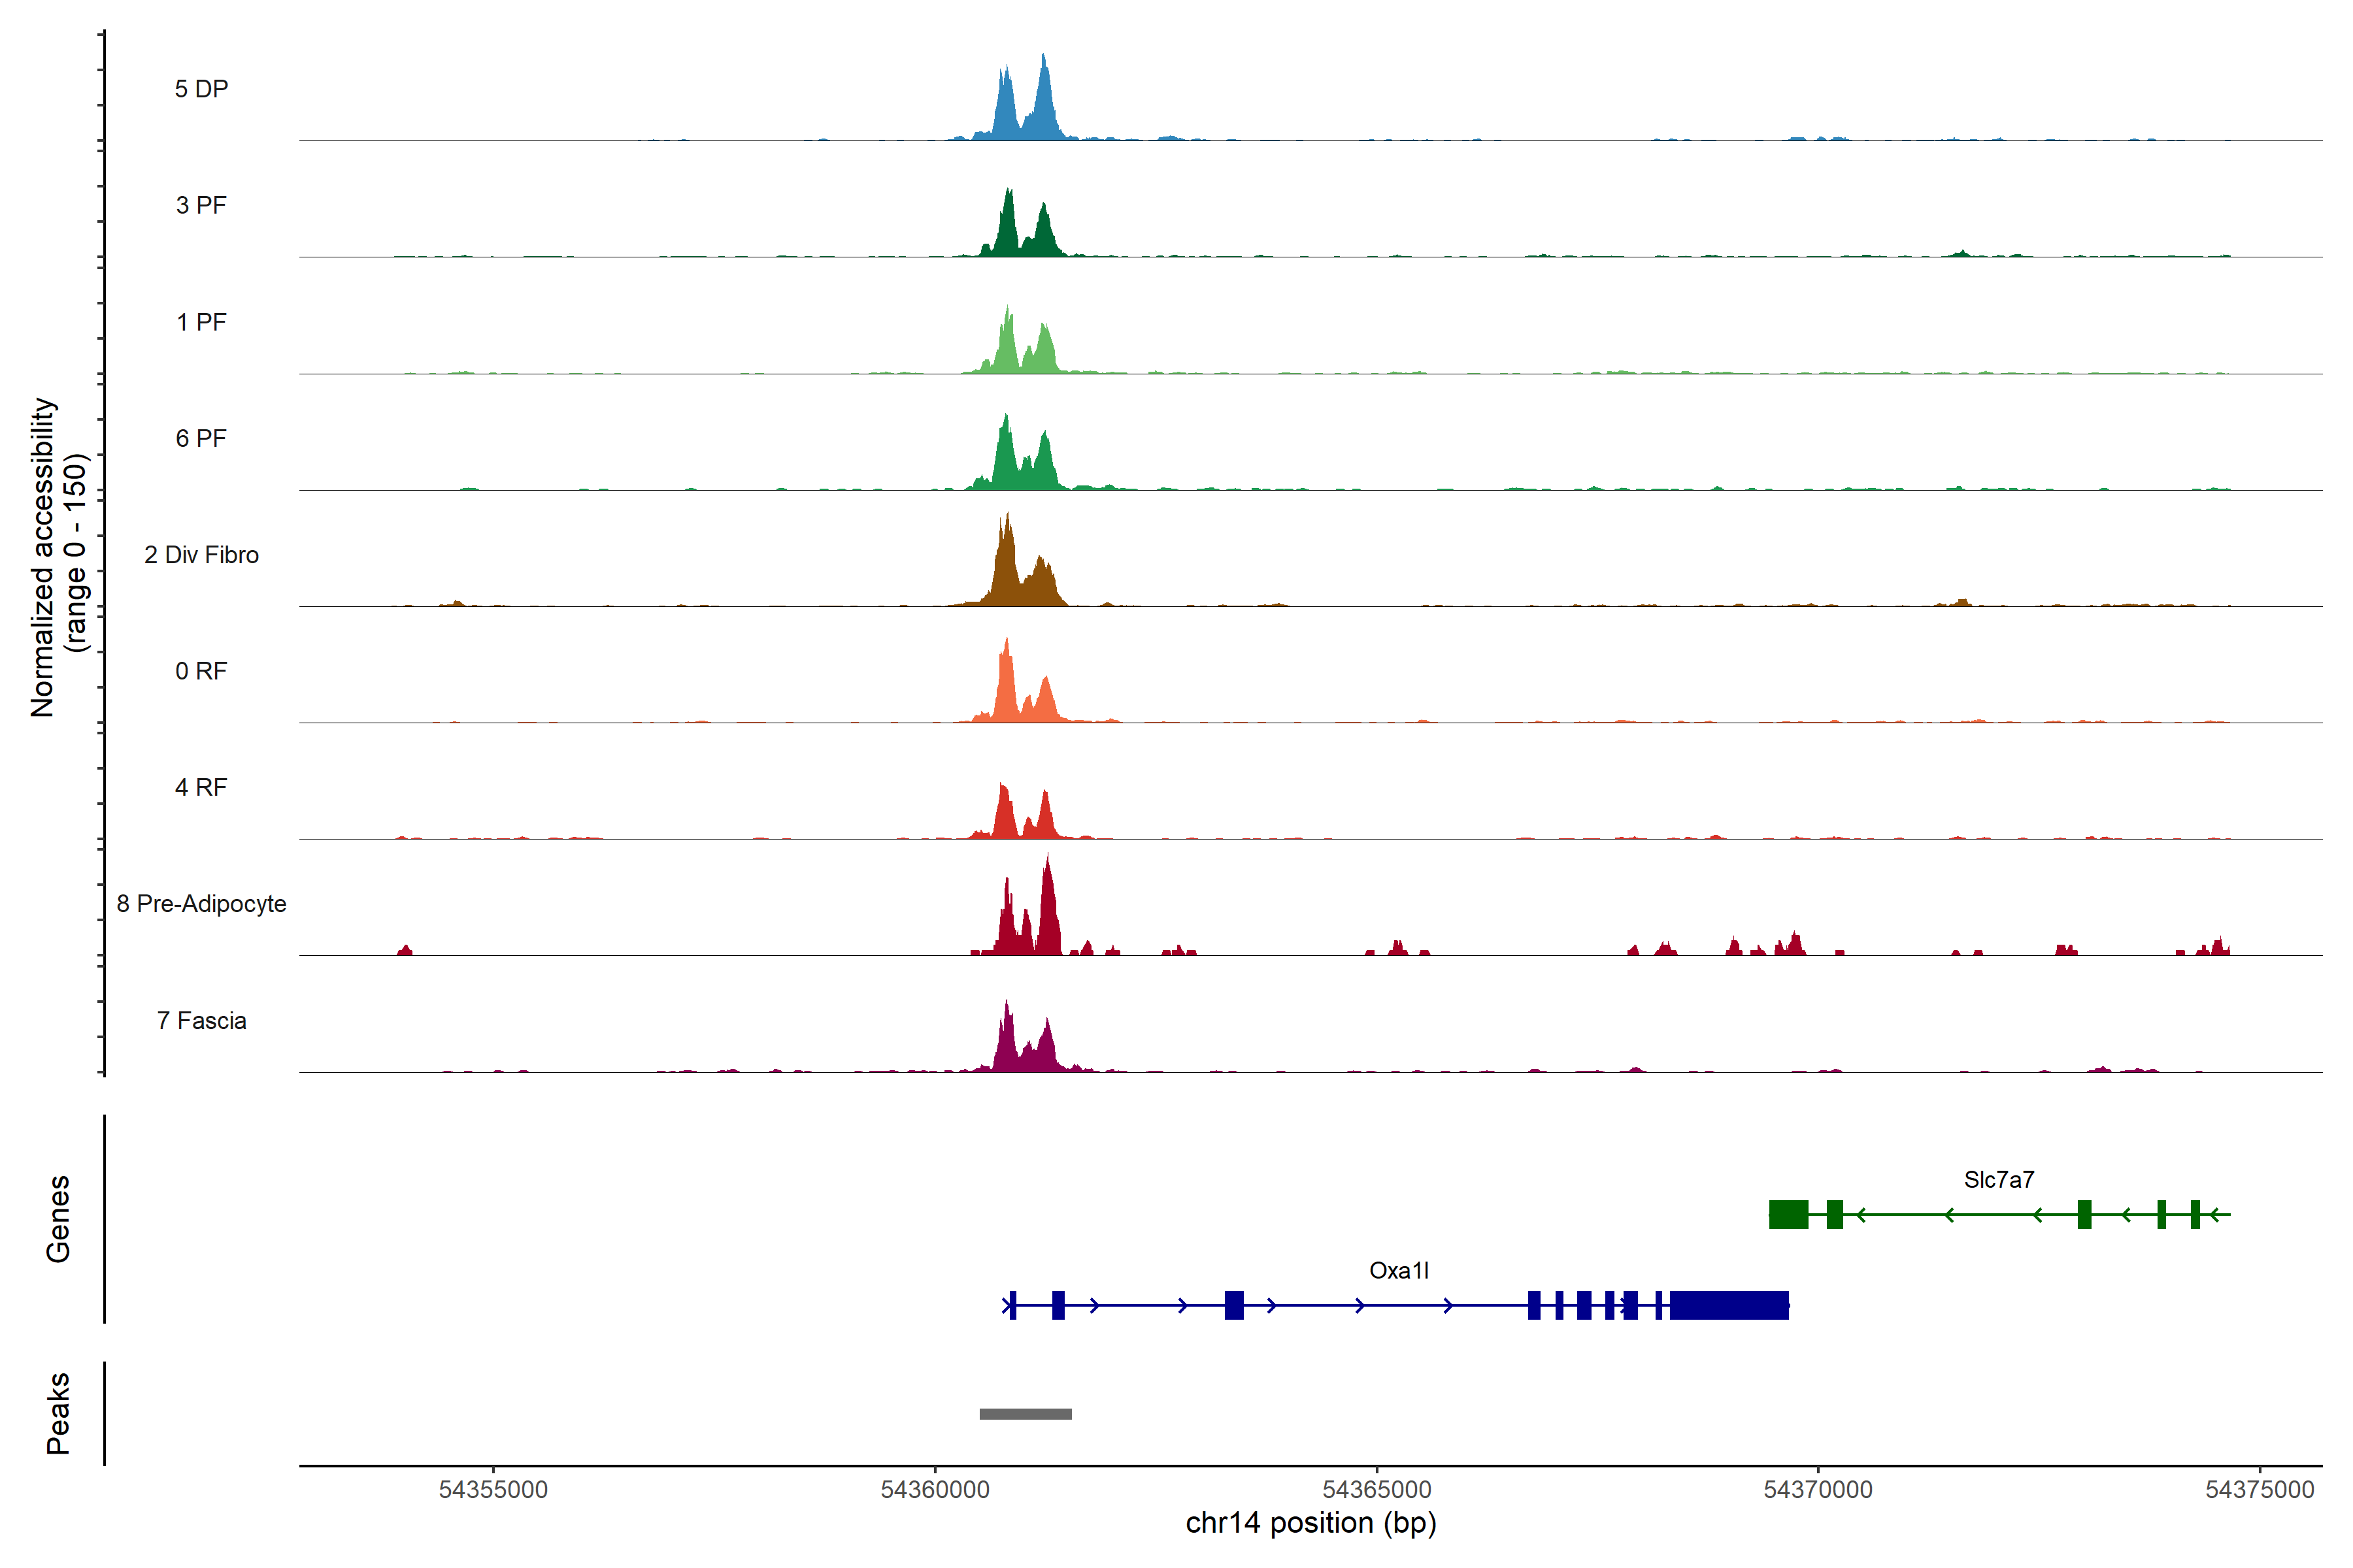Screen dimensions: 2353x1568
Task: Click the 7 Fascia track label
Action: 201,1020
